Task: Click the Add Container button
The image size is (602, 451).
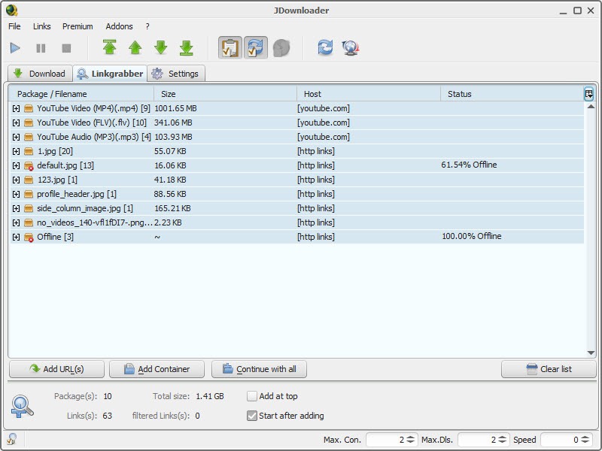Action: pyautogui.click(x=157, y=369)
